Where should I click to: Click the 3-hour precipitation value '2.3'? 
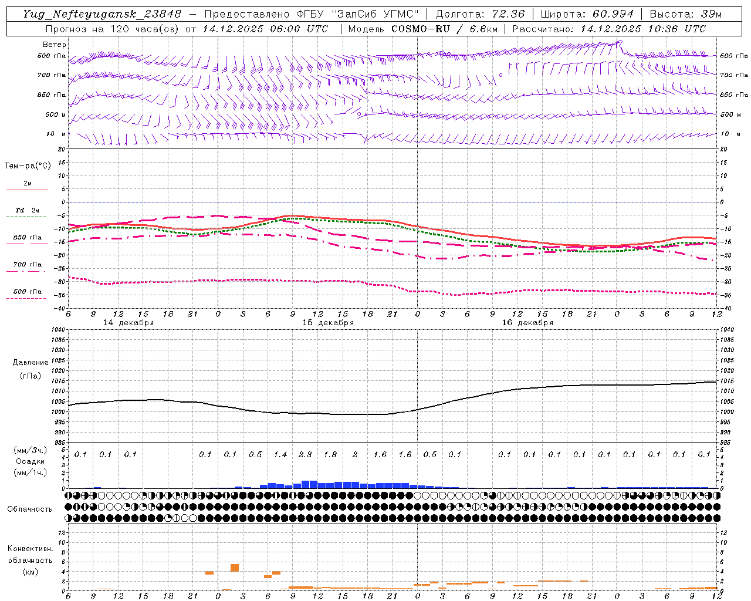coord(305,454)
